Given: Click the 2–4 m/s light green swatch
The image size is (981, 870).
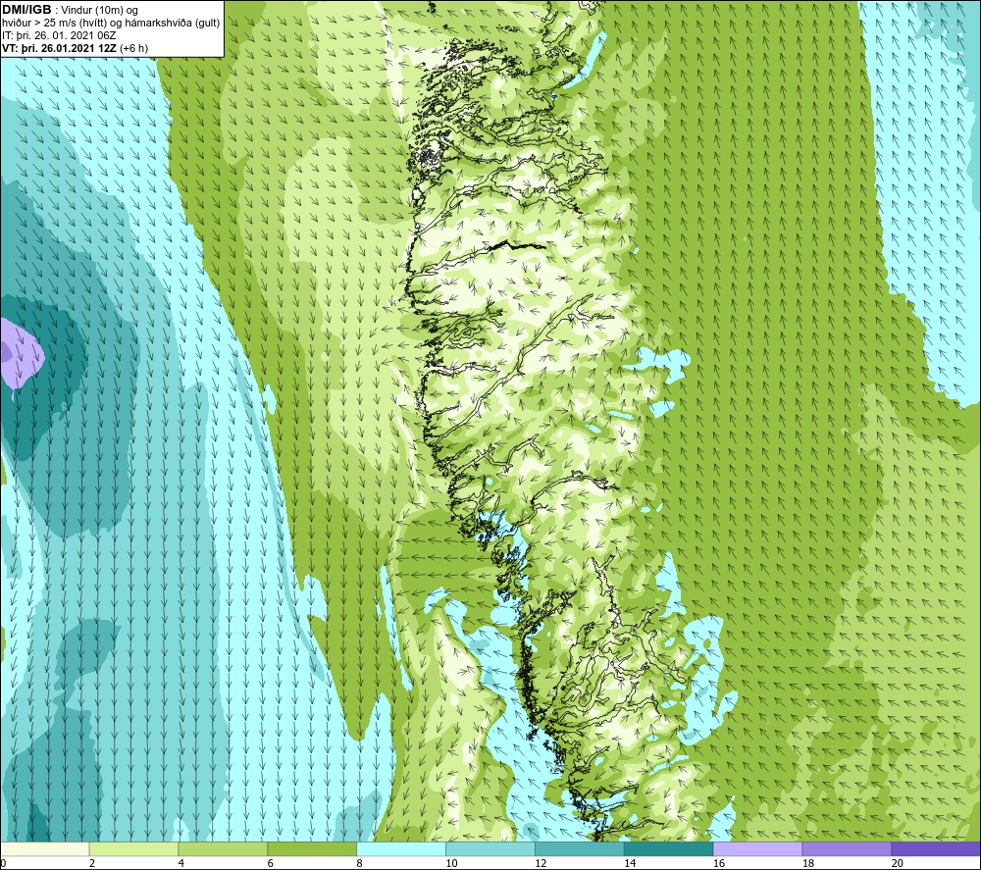Looking at the screenshot, I should [133, 848].
